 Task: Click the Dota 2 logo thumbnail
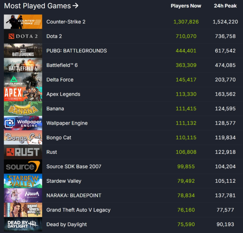tap(23, 36)
